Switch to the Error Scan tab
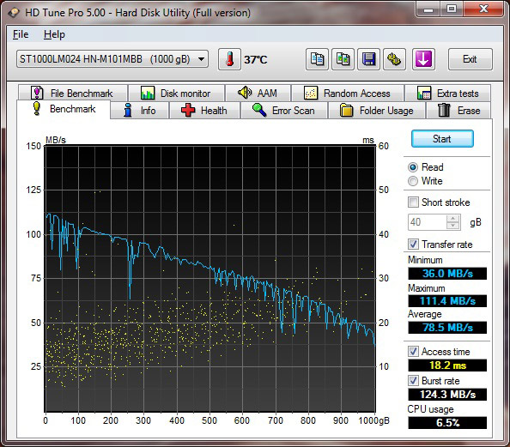 284,111
